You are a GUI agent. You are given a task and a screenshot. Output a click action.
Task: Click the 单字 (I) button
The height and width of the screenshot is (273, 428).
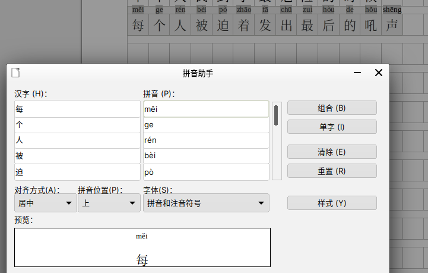point(332,127)
